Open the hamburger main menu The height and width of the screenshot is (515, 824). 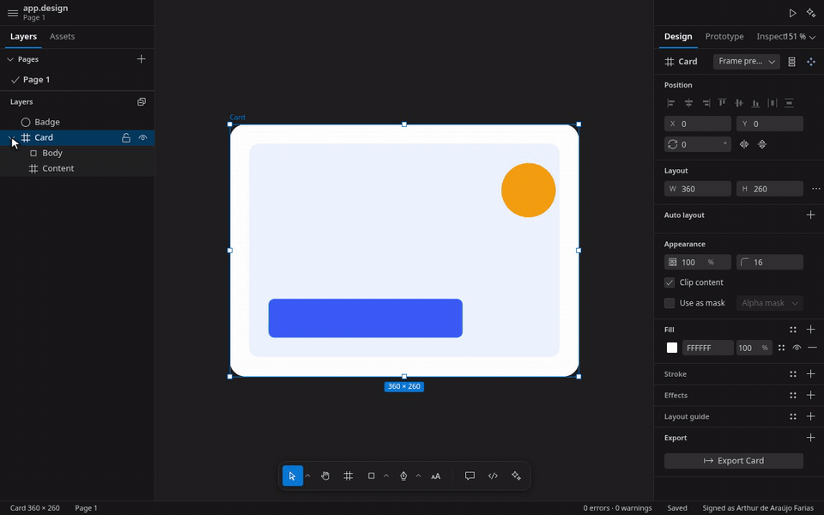[13, 13]
